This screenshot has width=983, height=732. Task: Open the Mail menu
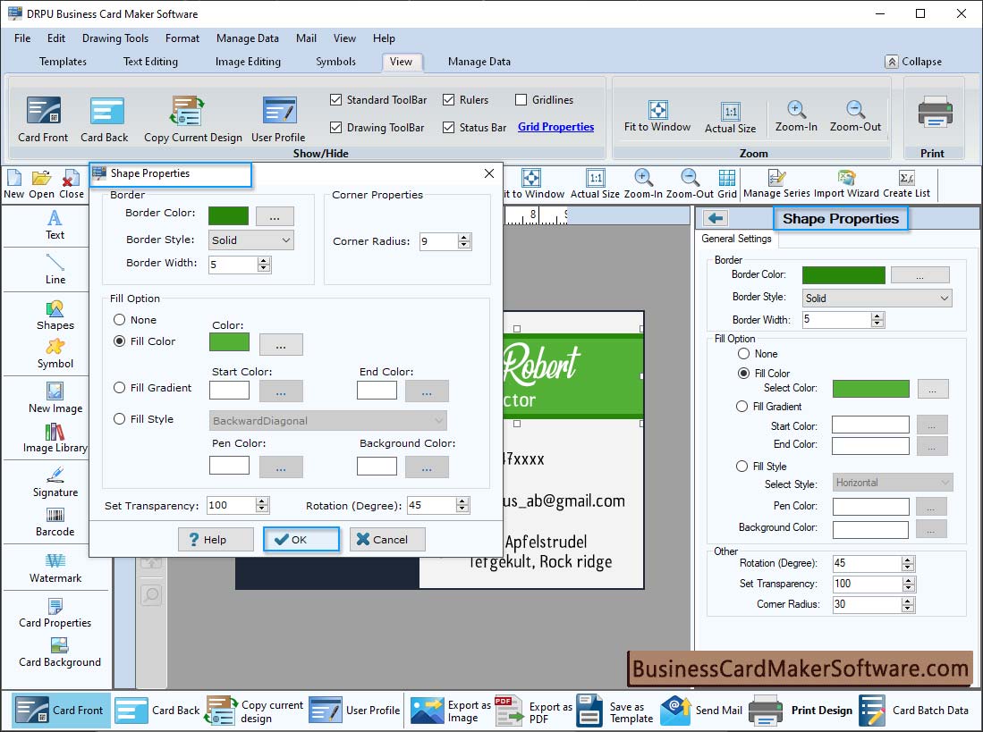click(306, 38)
